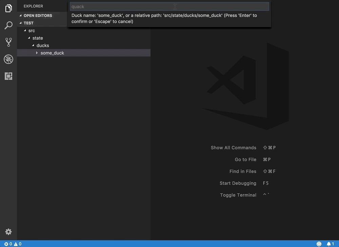Click the Start Debugging hint text

(238, 183)
